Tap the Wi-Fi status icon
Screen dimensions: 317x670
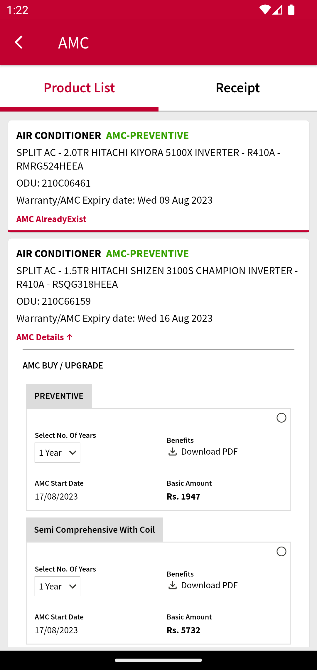(265, 10)
